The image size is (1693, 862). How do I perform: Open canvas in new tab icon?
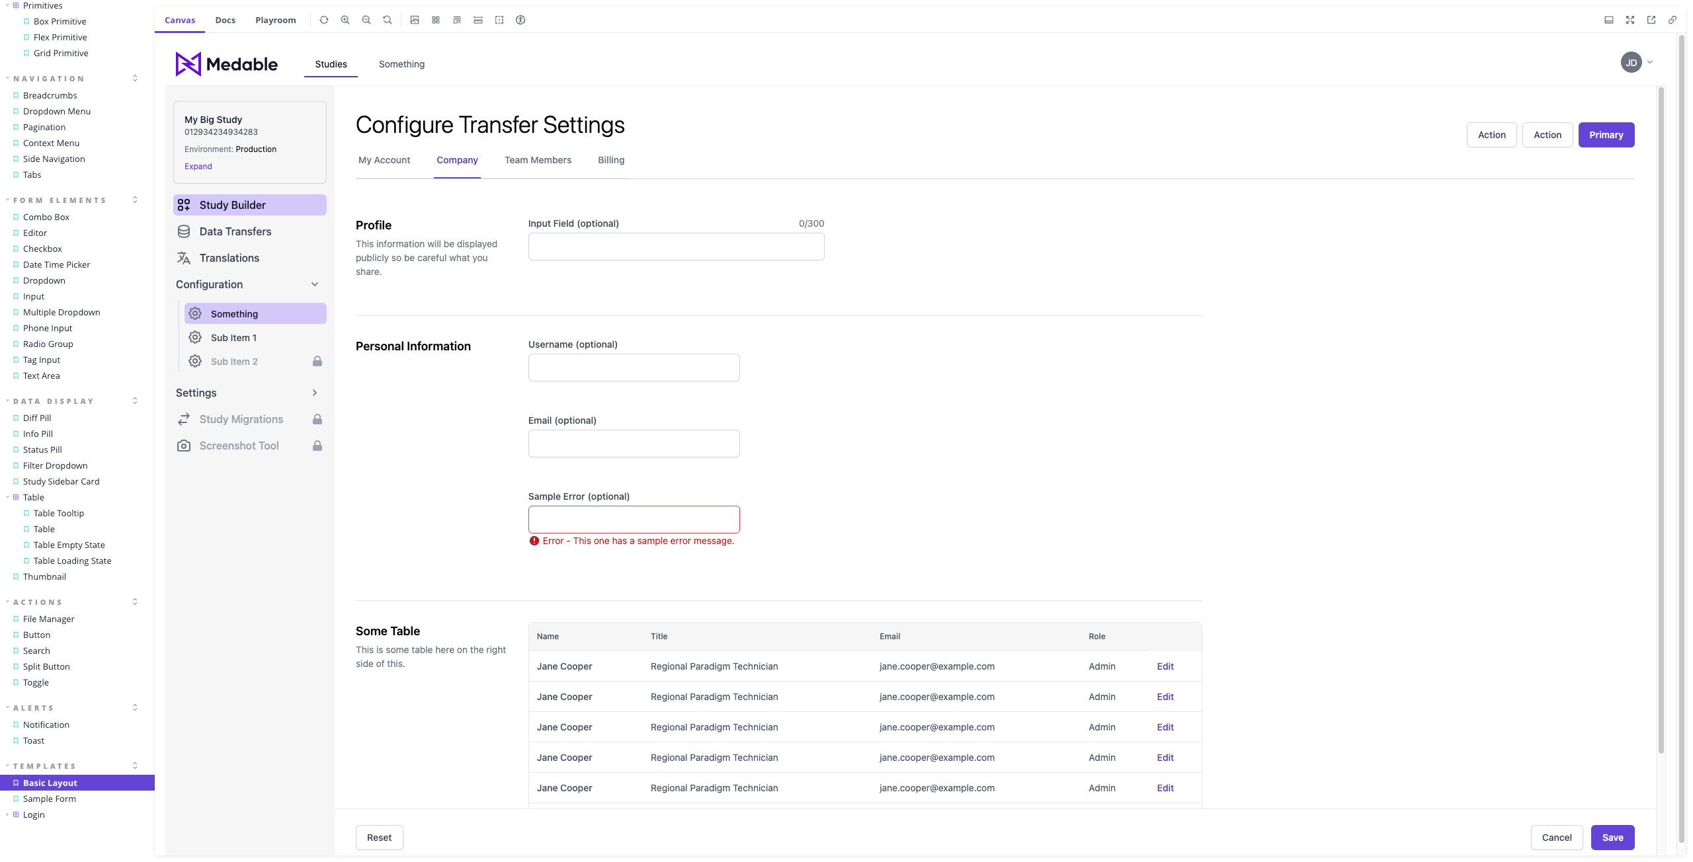point(1651,20)
